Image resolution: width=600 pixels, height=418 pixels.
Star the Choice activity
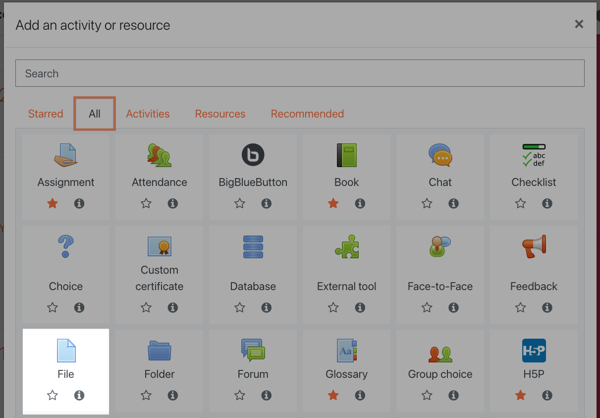(53, 307)
